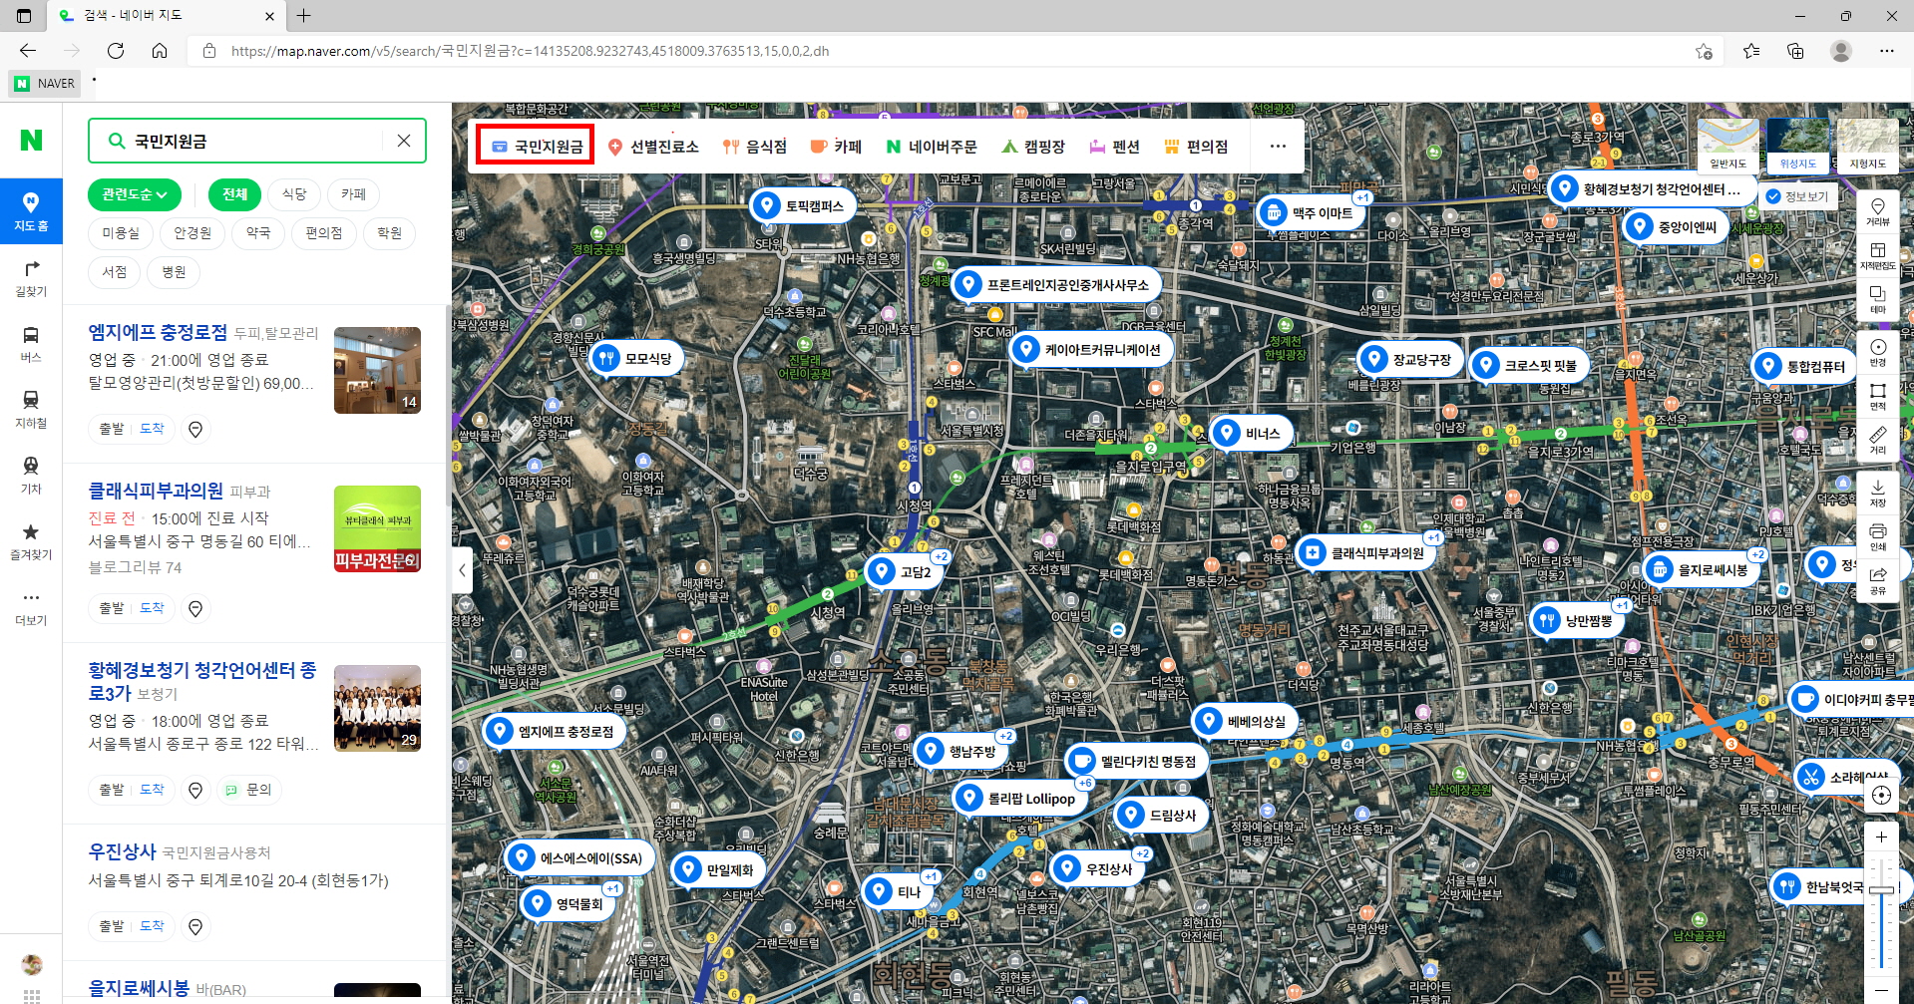Screen dimensions: 1914x1004
Task: Set 클래식피부과의원 as 도착 destination
Action: pyautogui.click(x=152, y=608)
